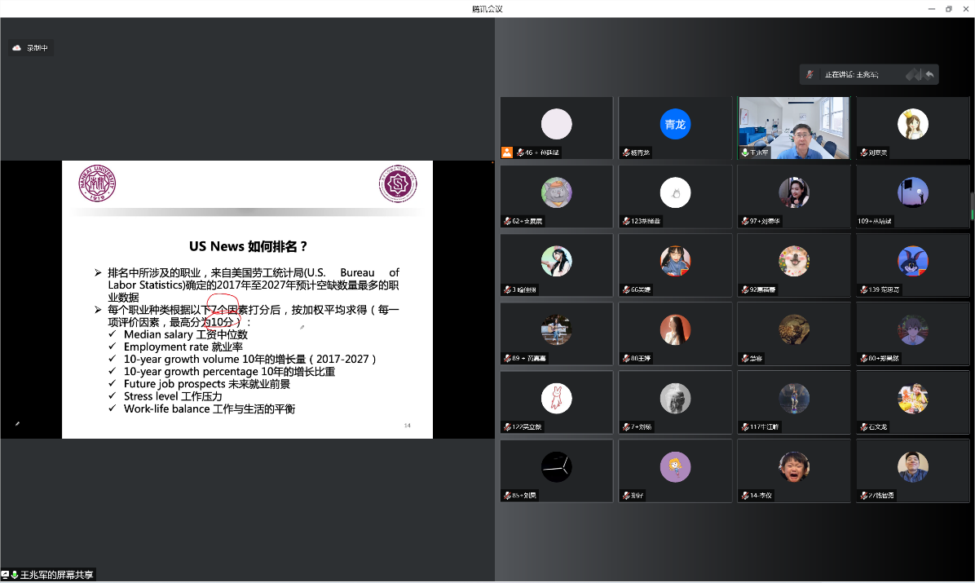Screen dimensions: 975x583
Task: Click the participant grid vertical scrollbar
Action: click(971, 205)
